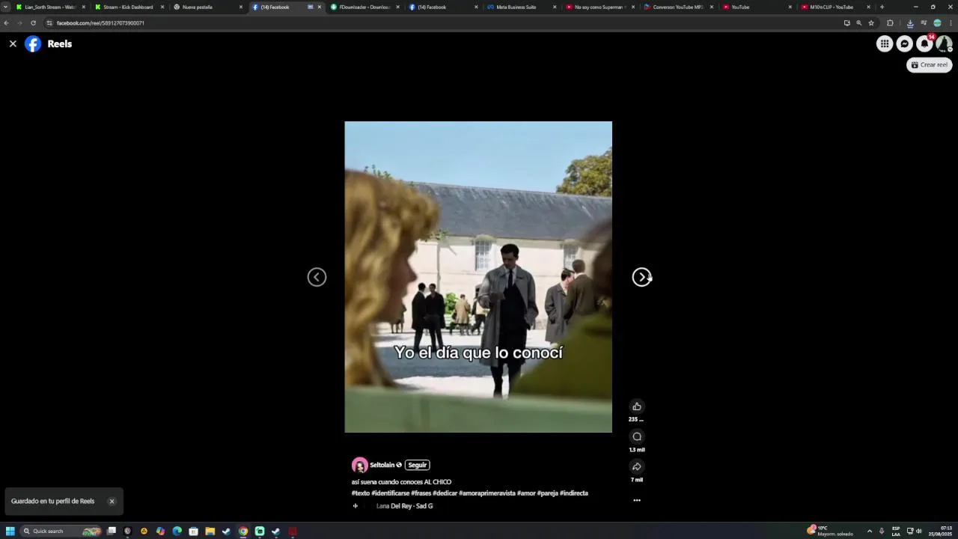Follow Seltolain with the Seguir button
Screen dimensions: 958x539
click(418, 465)
